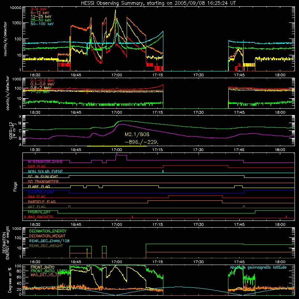The image size is (299, 299).
Task: Click the "18:00" tick label under the Flags panel
Action: coord(280,225)
